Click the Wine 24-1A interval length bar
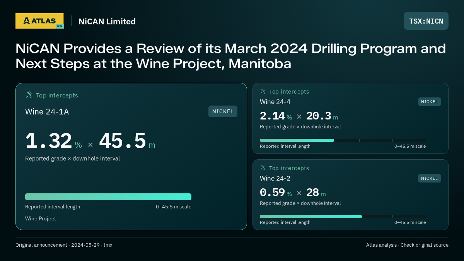Image resolution: width=464 pixels, height=261 pixels. pyautogui.click(x=108, y=197)
